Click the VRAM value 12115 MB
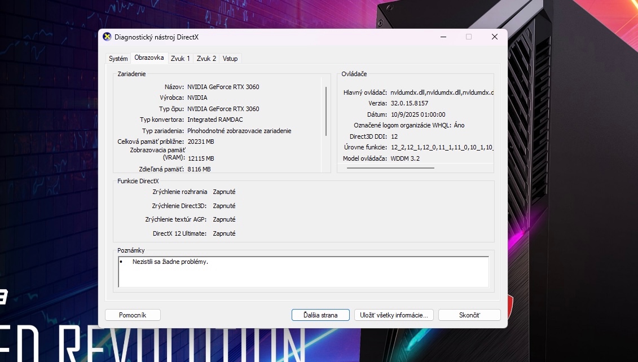638x362 pixels. [x=201, y=158]
